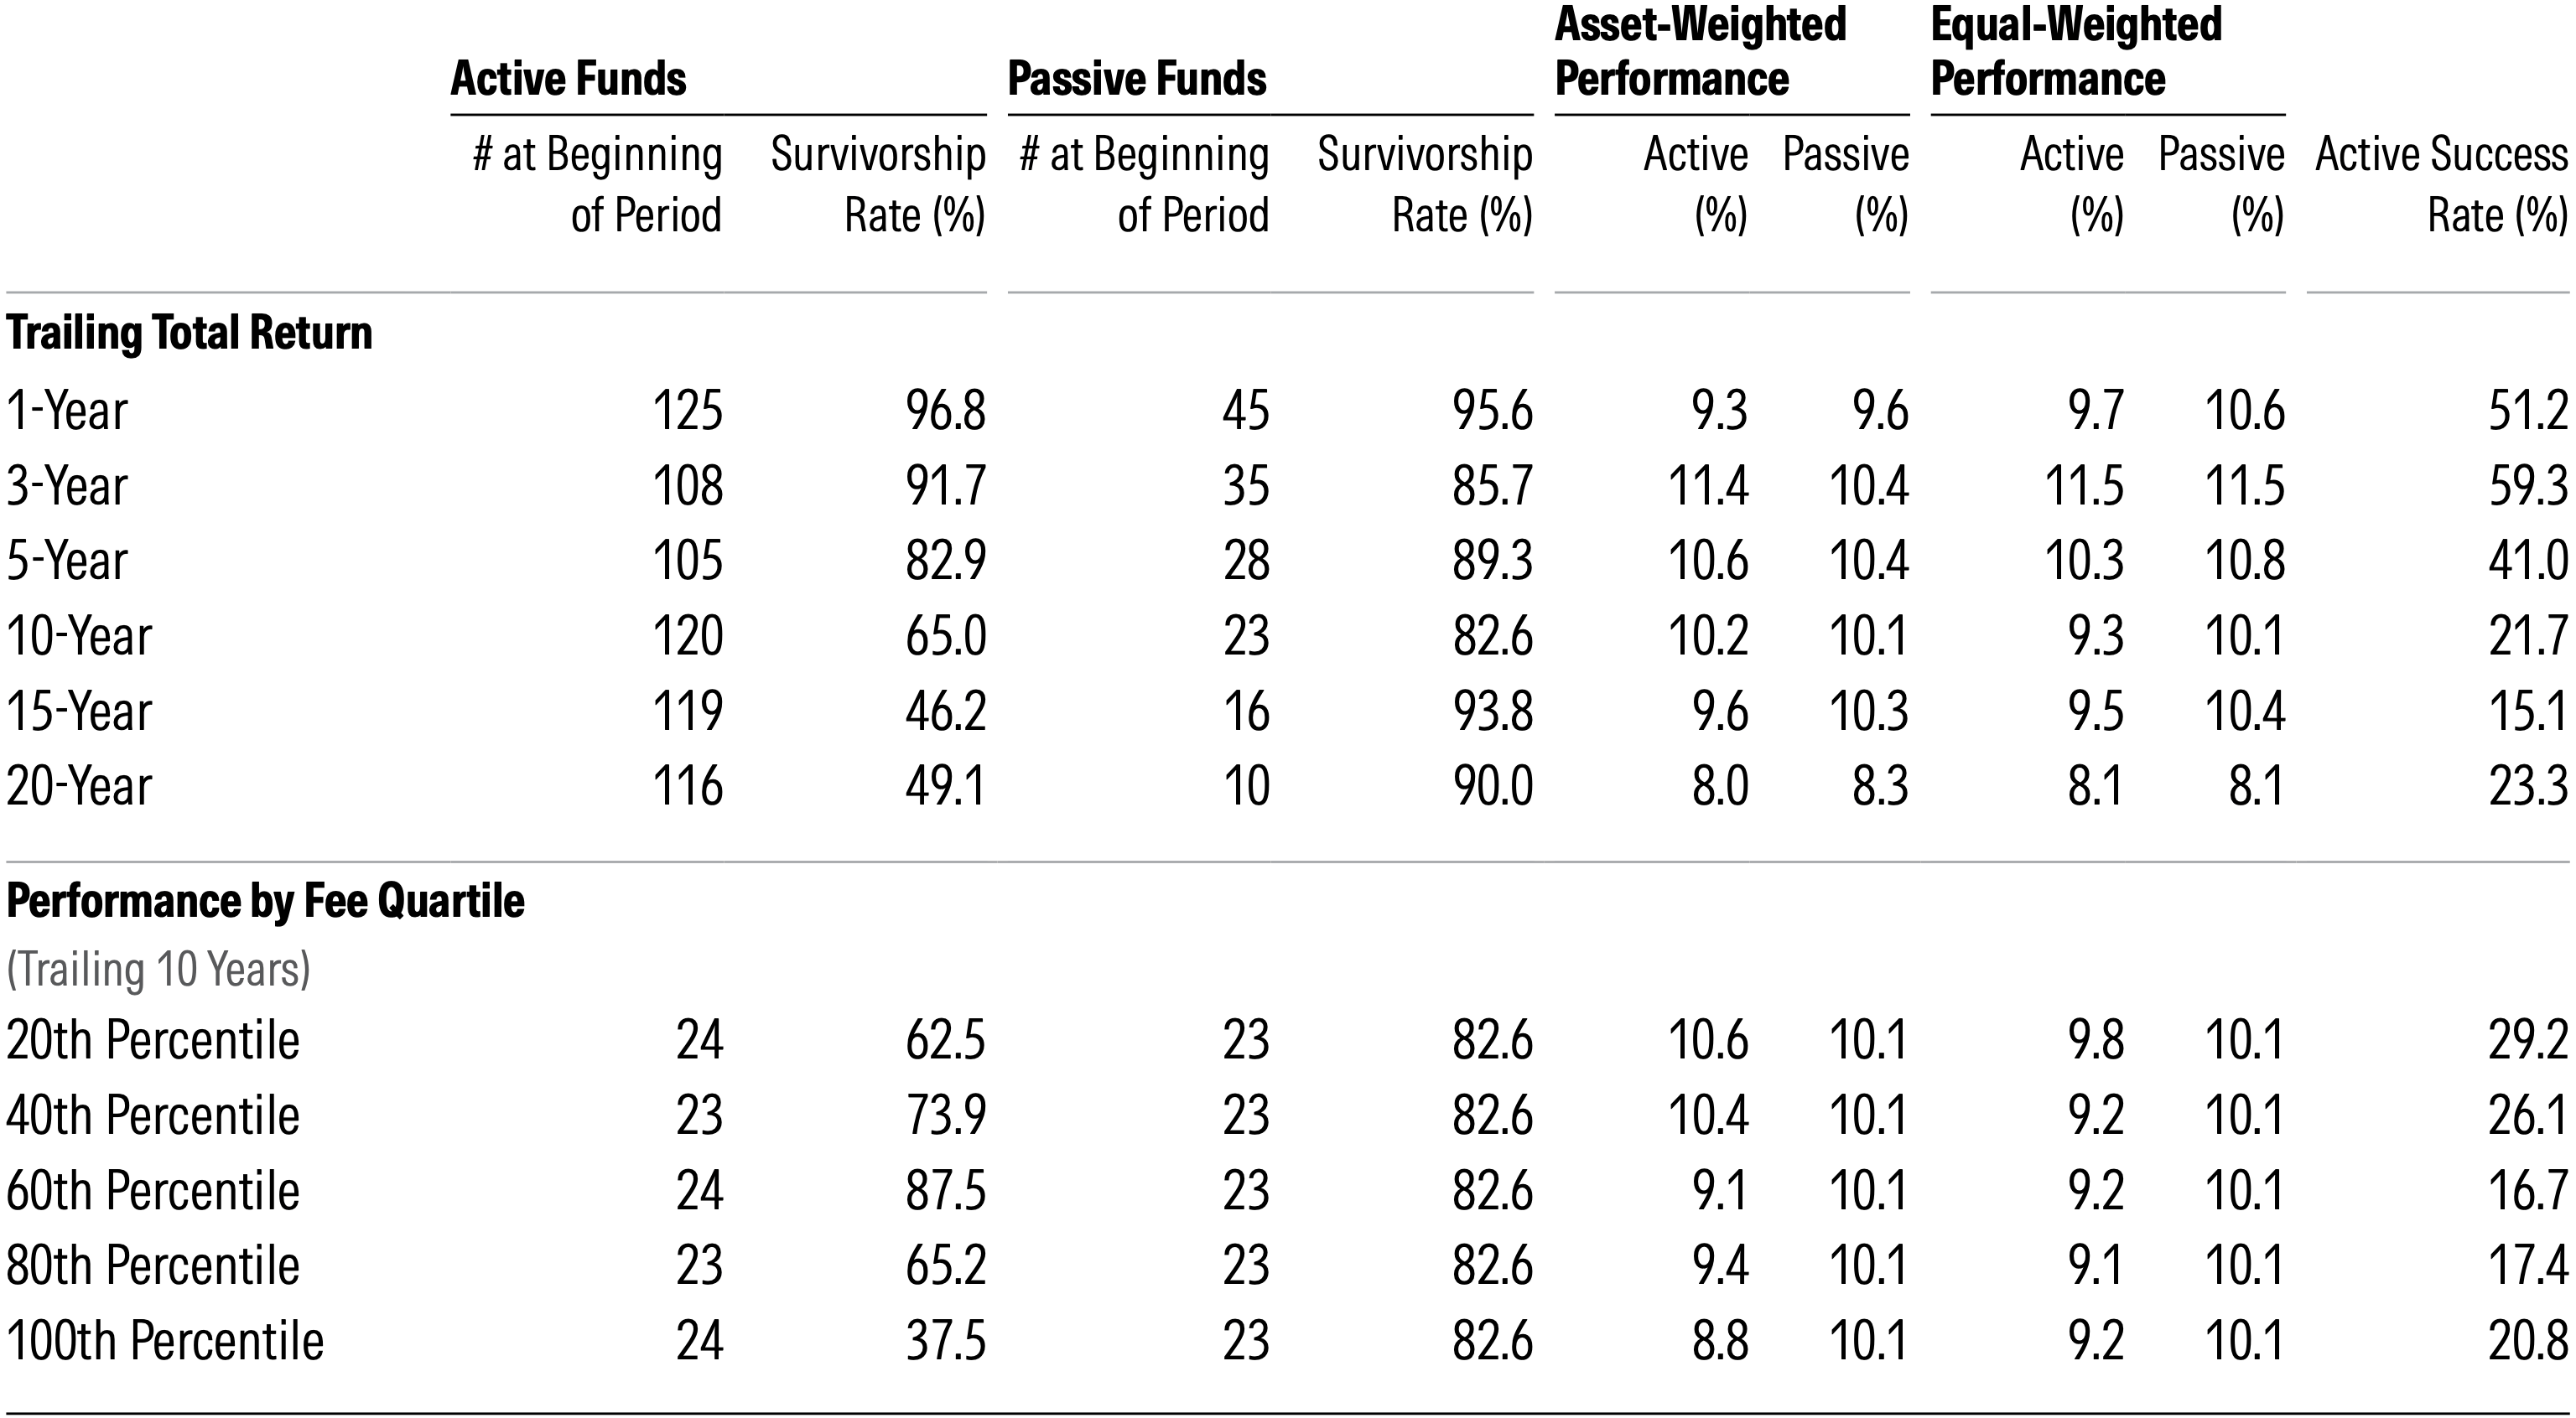Click the 51.2 success rate cell
The image size is (2576, 1418).
2527,411
